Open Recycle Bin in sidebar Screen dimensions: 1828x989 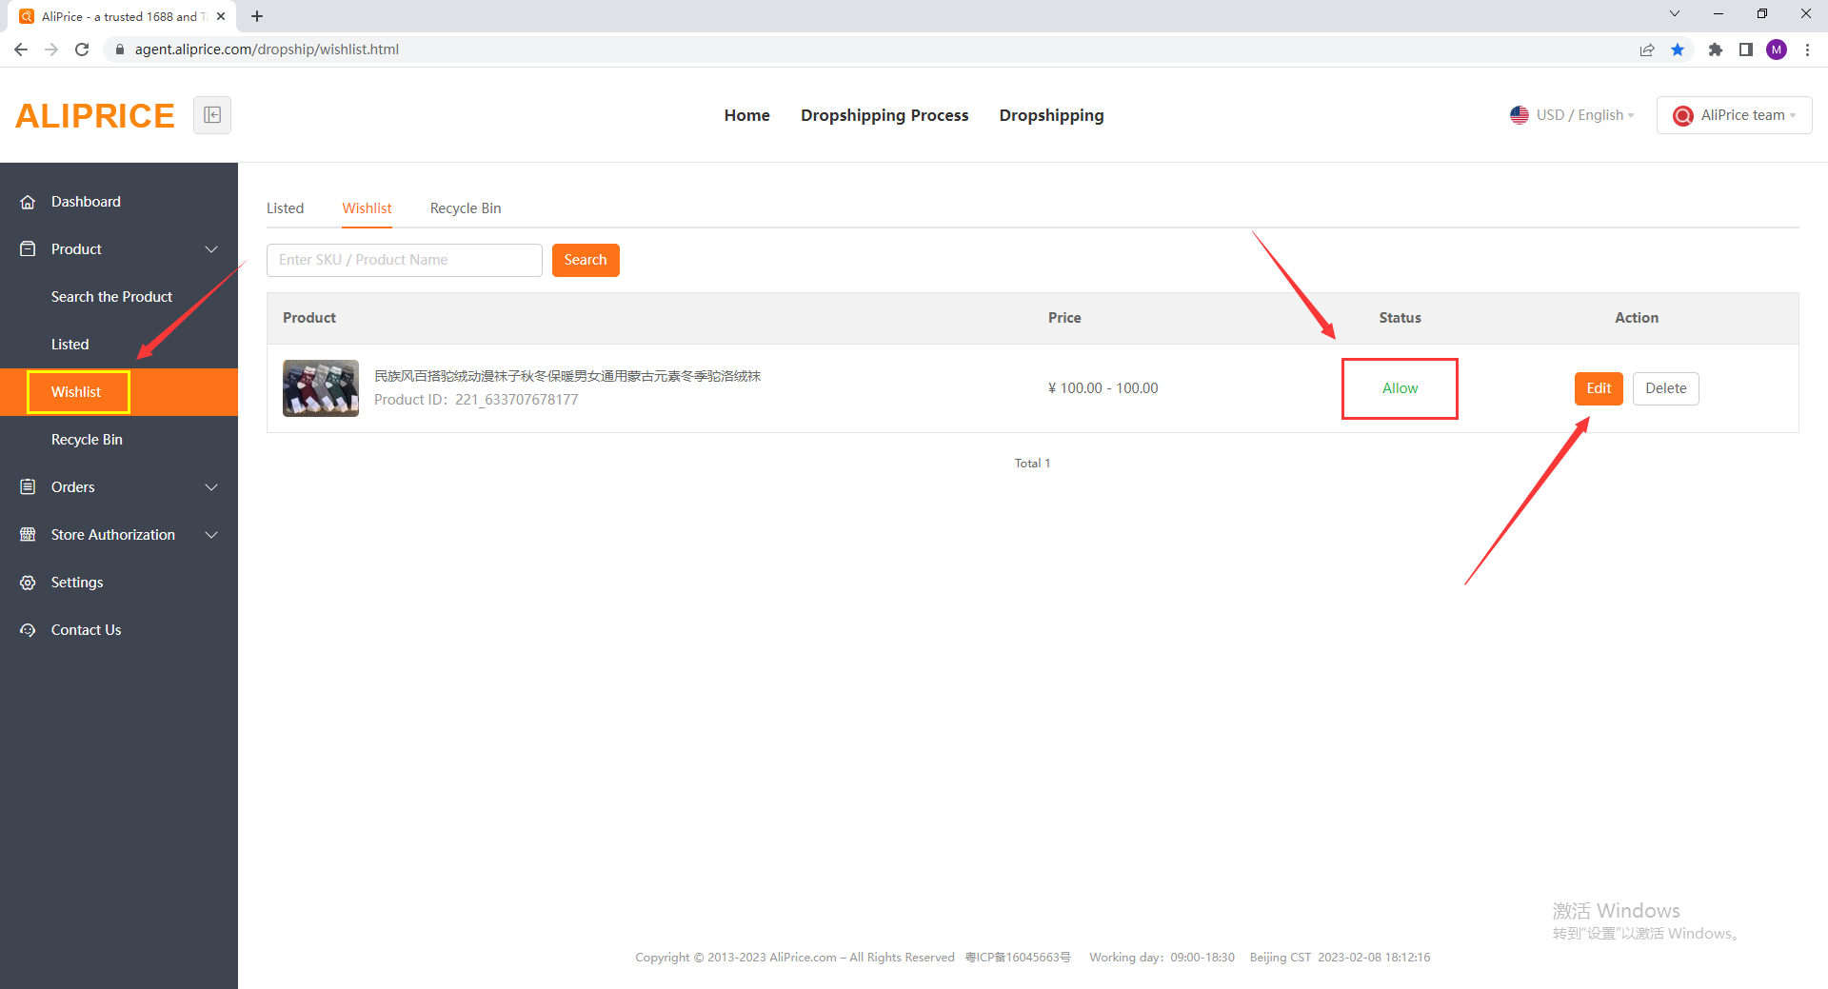[x=87, y=440]
